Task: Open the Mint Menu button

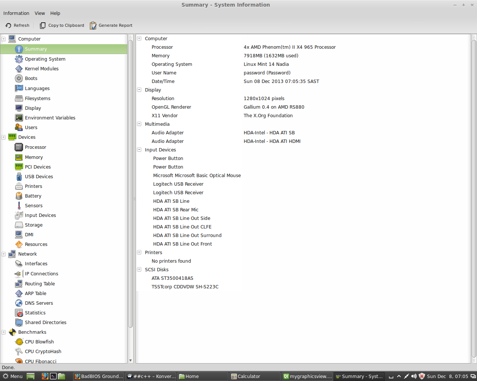Action: (x=12, y=376)
